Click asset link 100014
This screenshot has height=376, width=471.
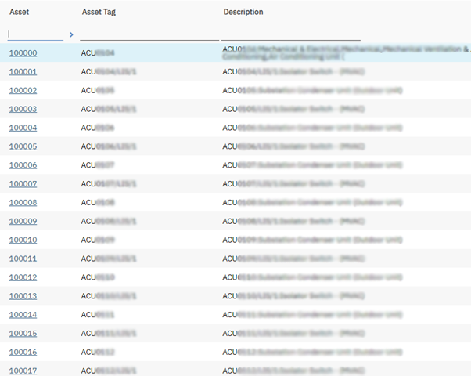(x=23, y=315)
